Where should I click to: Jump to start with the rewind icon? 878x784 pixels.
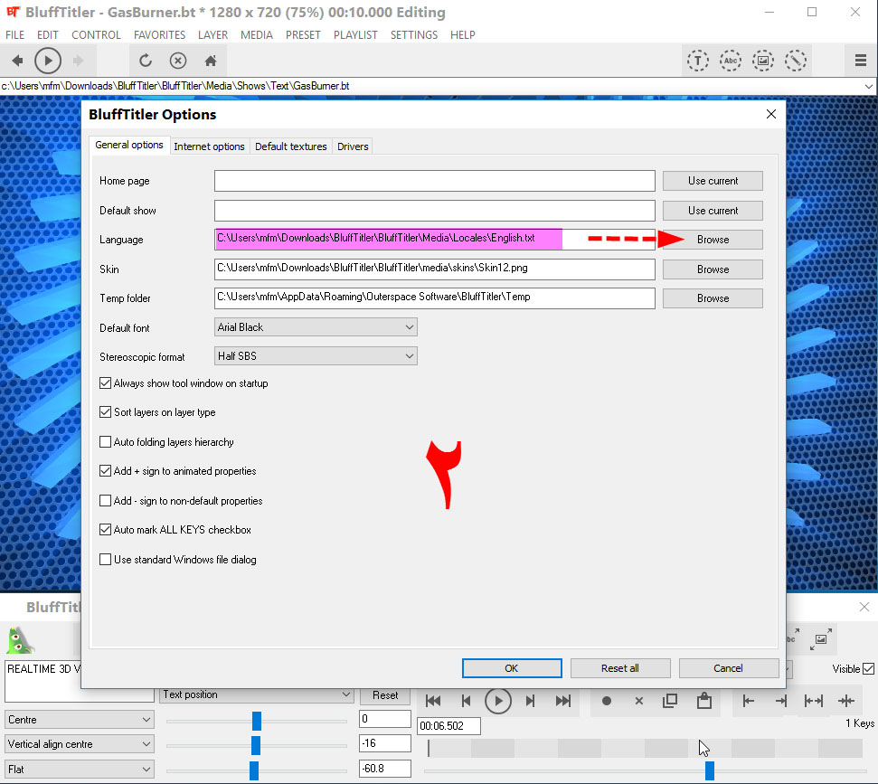pos(433,701)
